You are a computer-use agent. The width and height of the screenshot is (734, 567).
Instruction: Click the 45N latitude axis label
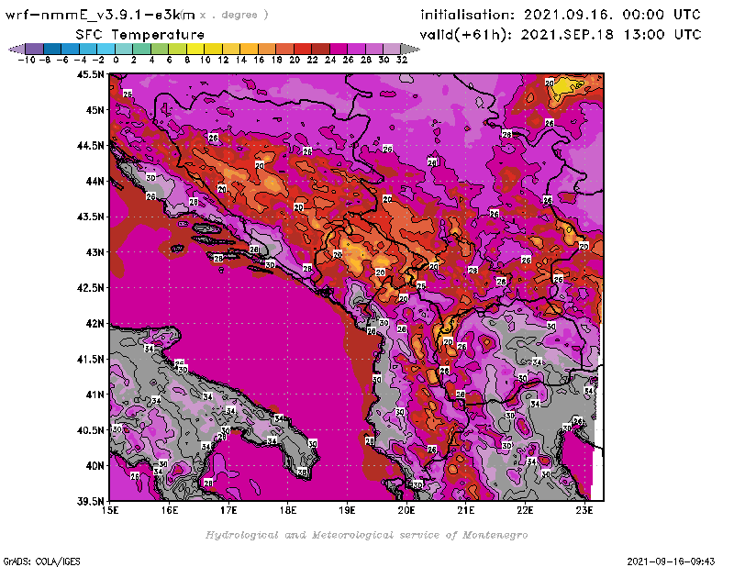click(95, 110)
